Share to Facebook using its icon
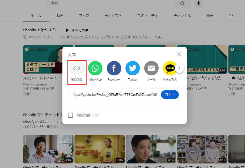This screenshot has width=246, height=168. pos(114,68)
